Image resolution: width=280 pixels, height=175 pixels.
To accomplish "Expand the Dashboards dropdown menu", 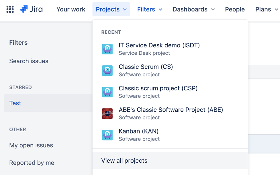I will tap(194, 9).
